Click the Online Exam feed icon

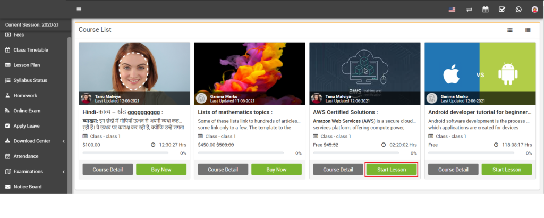click(7, 111)
